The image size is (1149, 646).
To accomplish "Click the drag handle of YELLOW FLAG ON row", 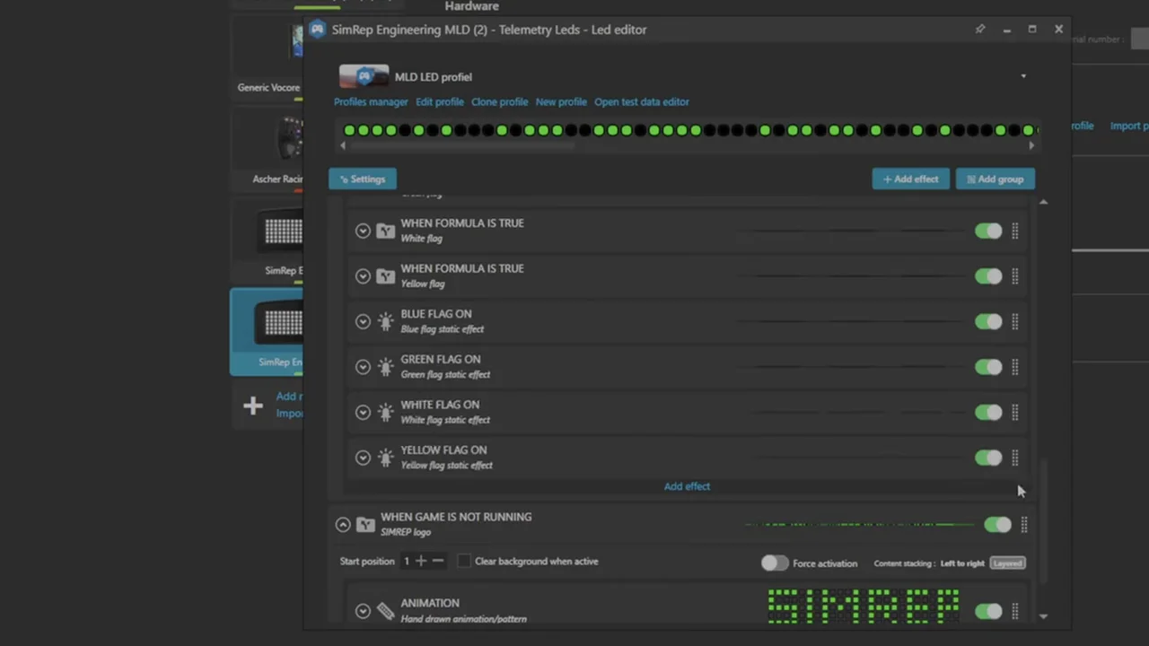I will tap(1015, 458).
